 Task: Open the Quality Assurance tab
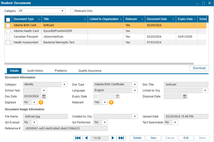coord(90,71)
